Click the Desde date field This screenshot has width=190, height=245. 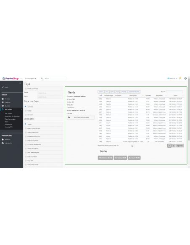(50, 93)
